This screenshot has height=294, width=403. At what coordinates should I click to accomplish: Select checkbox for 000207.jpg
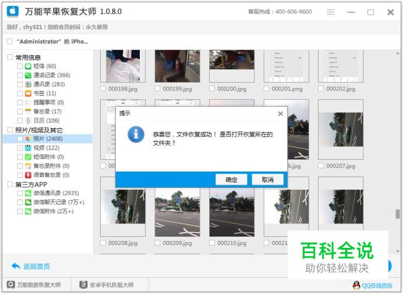321,166
